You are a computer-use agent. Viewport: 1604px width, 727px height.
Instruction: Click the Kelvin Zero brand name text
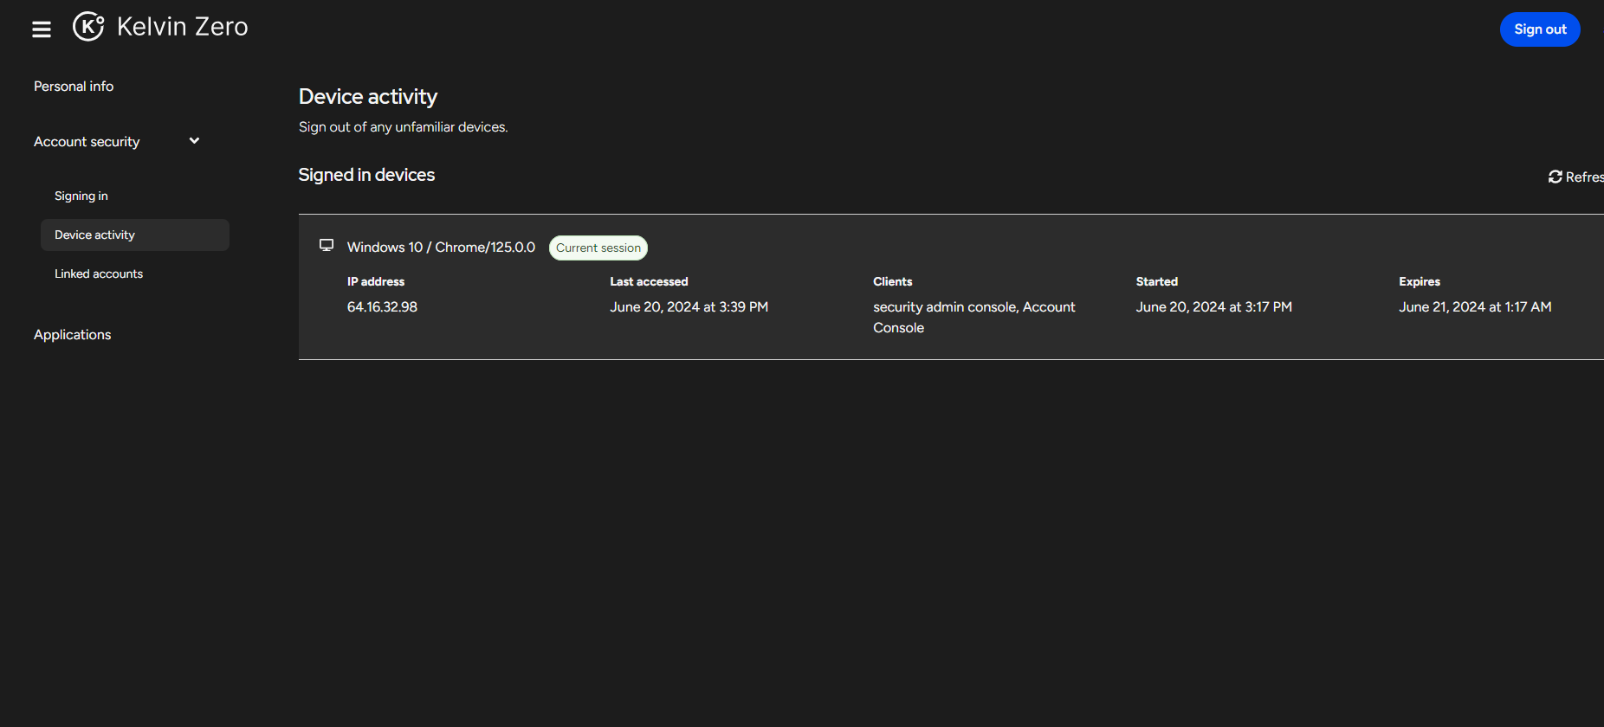pos(183,27)
